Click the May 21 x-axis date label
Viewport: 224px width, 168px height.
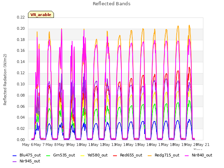coord(203,145)
